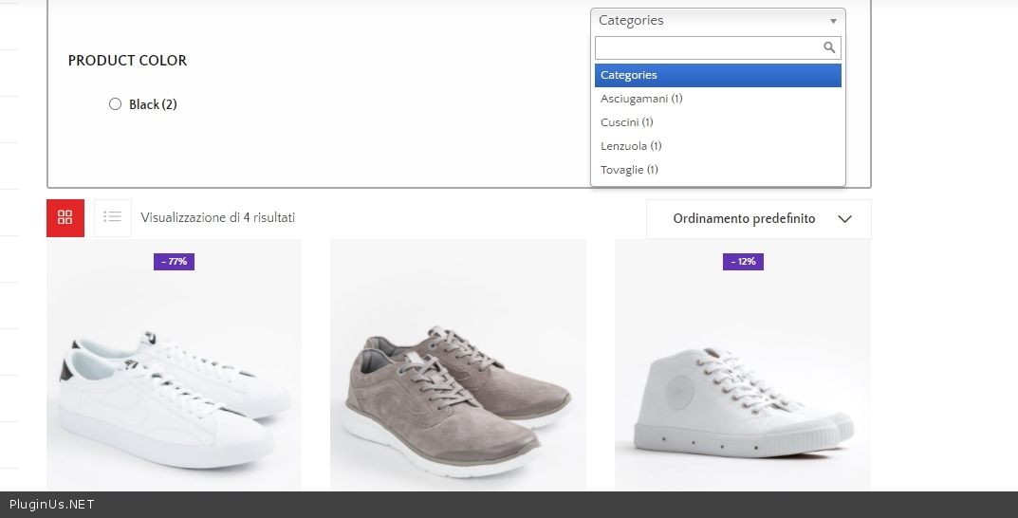Click the -77% discount badge
The width and height of the screenshot is (1018, 518).
click(x=174, y=262)
